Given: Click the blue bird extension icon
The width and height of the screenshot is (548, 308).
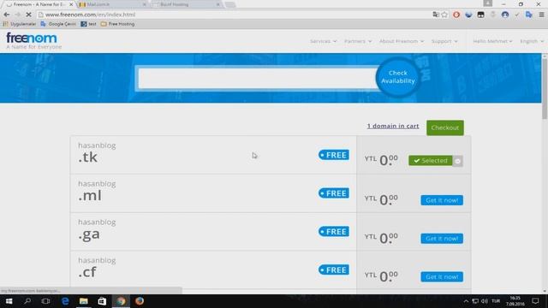Looking at the screenshot, I should tap(468, 15).
